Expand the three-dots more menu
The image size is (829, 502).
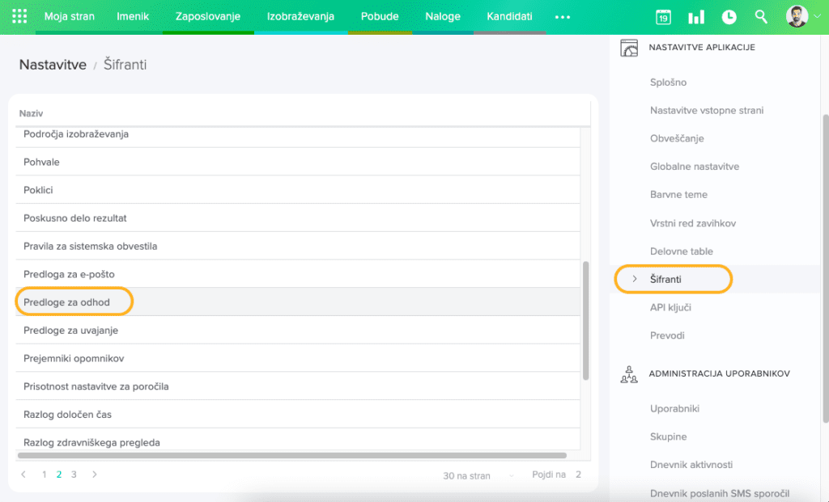(x=563, y=17)
